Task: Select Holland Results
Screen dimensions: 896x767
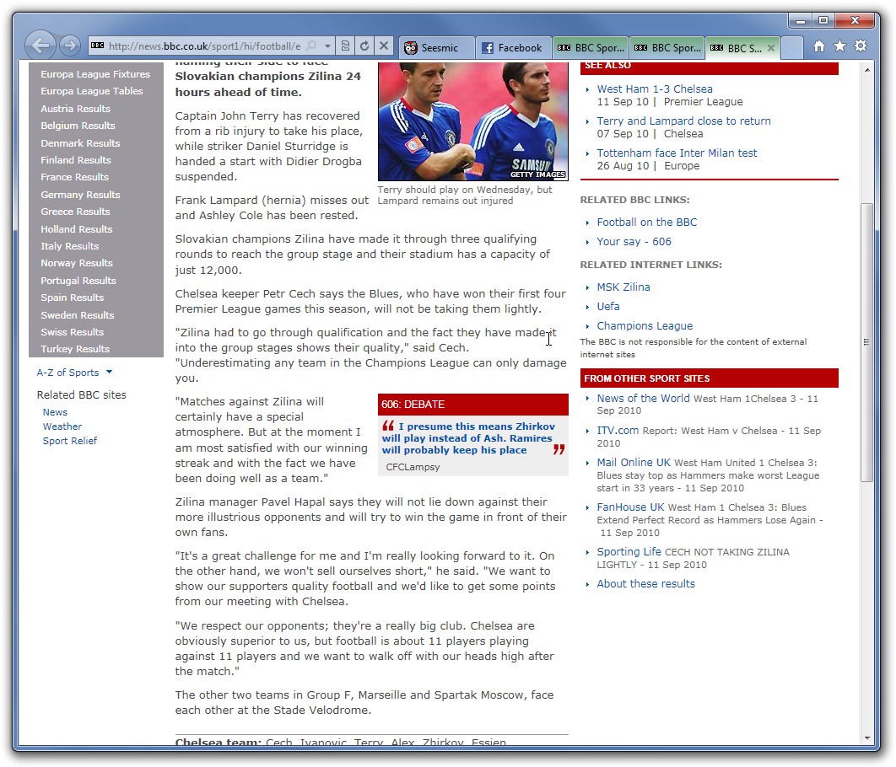Action: pos(77,229)
